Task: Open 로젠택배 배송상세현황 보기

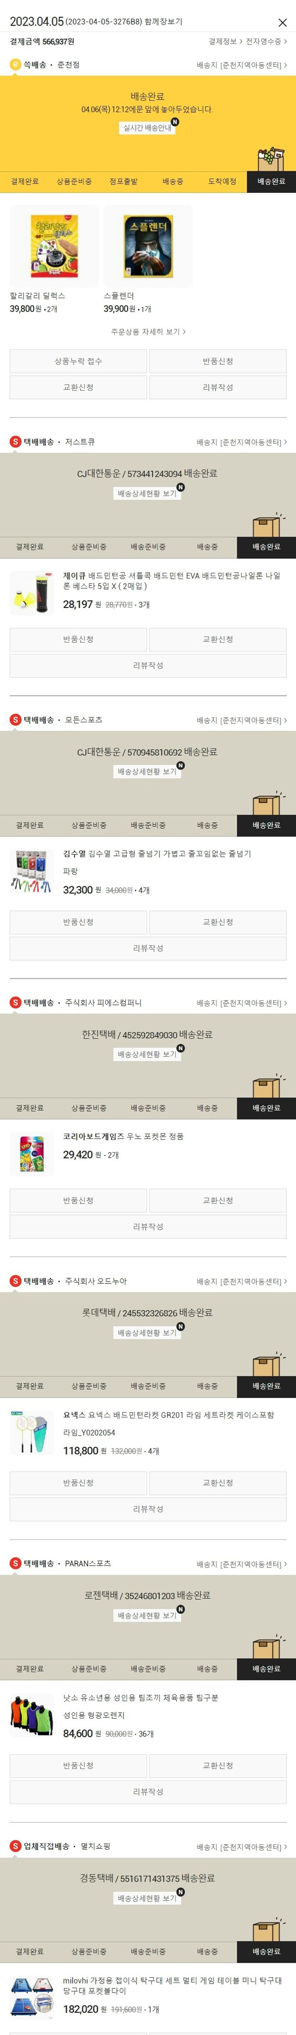Action: pos(148,1616)
